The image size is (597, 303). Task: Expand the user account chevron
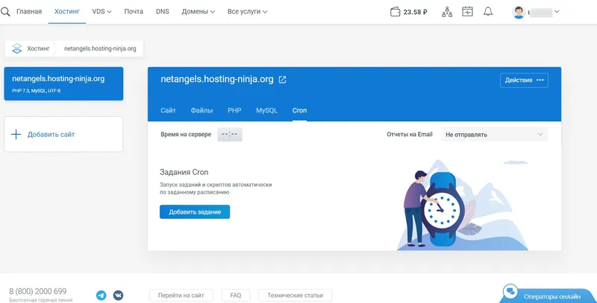click(557, 12)
